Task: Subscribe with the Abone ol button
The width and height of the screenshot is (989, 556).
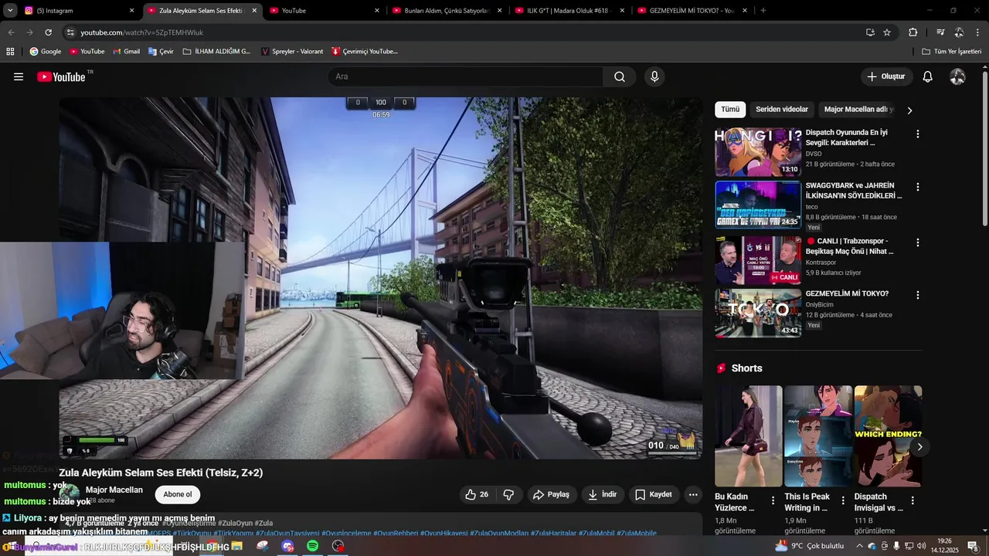Action: pos(178,494)
